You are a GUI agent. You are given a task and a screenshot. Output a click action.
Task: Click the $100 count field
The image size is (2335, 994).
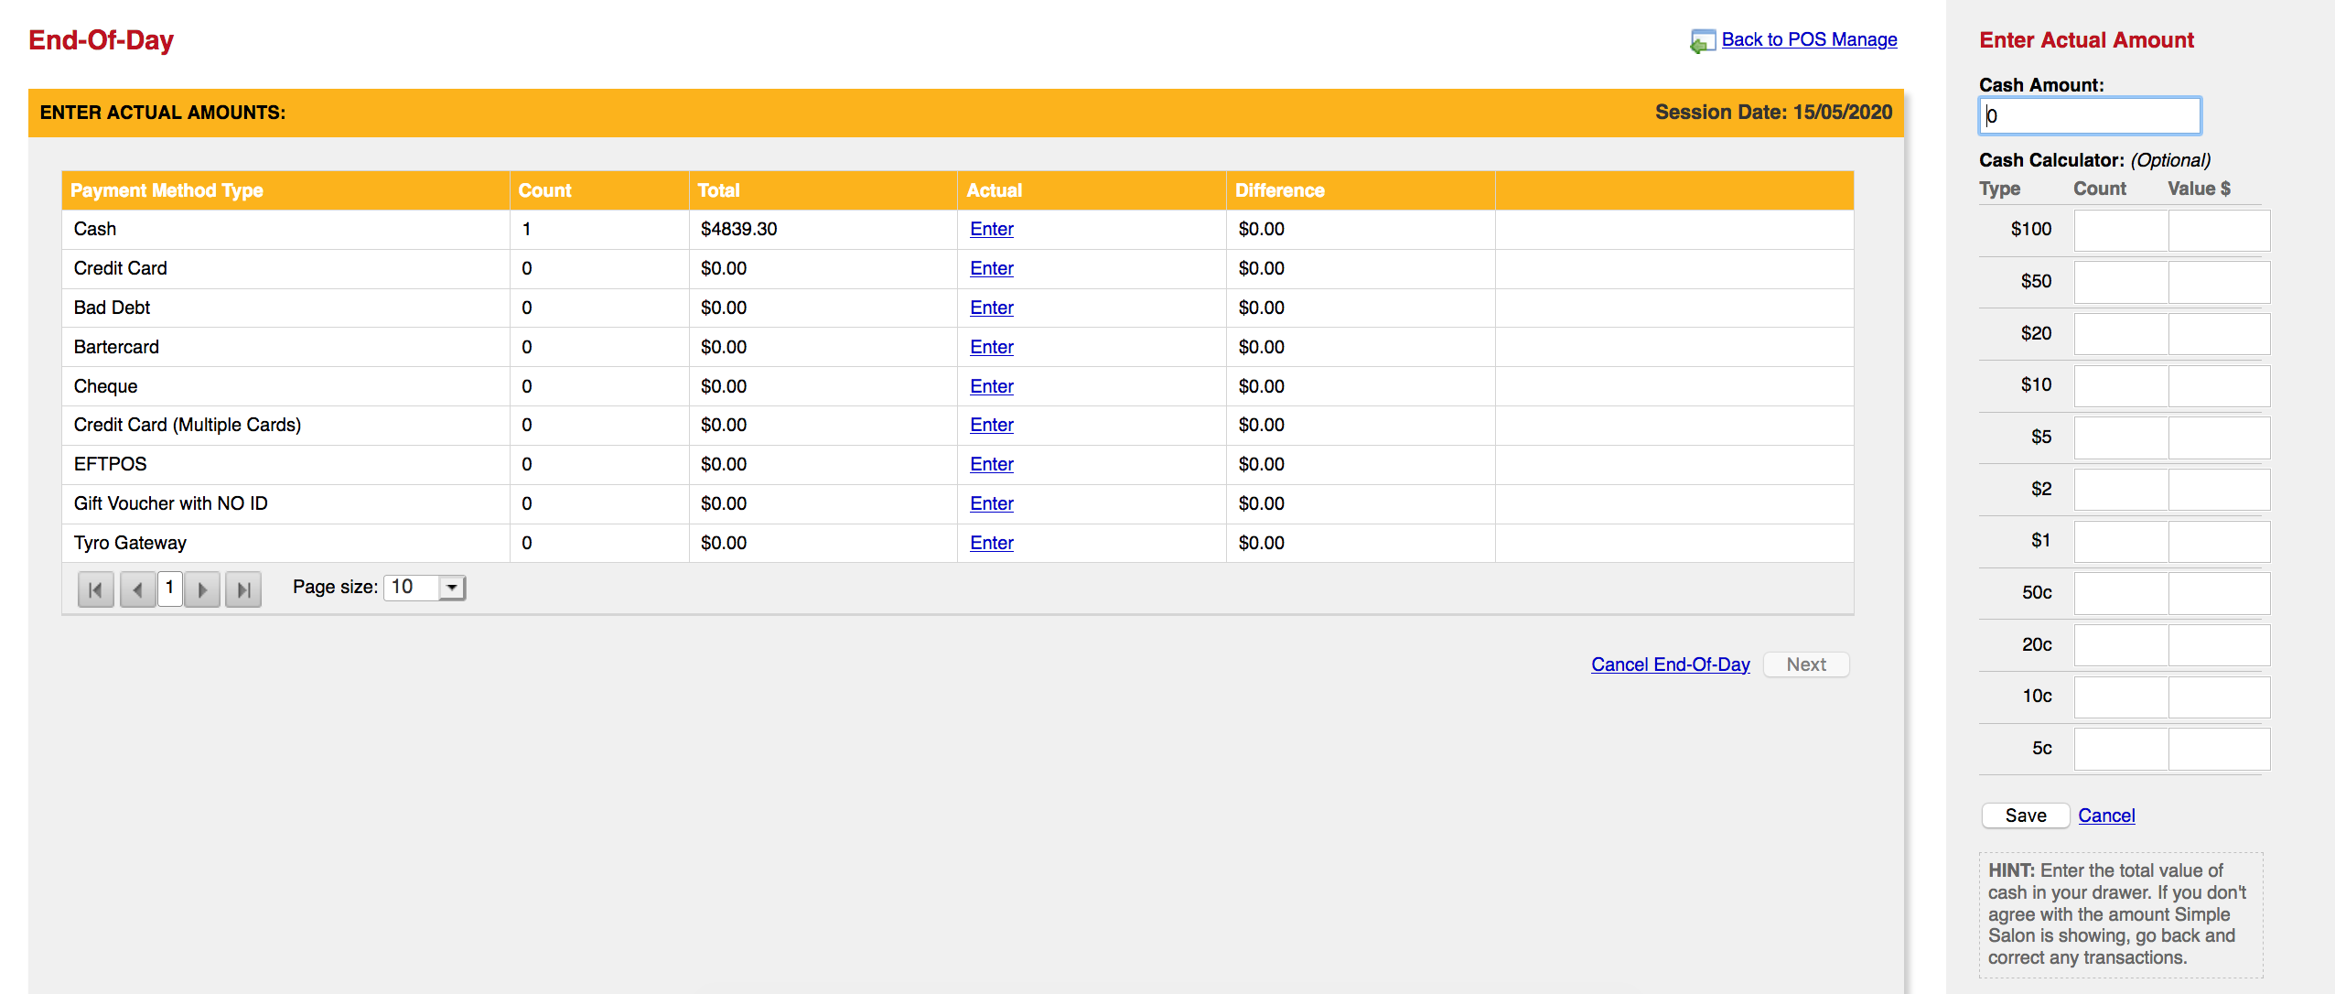point(2120,230)
